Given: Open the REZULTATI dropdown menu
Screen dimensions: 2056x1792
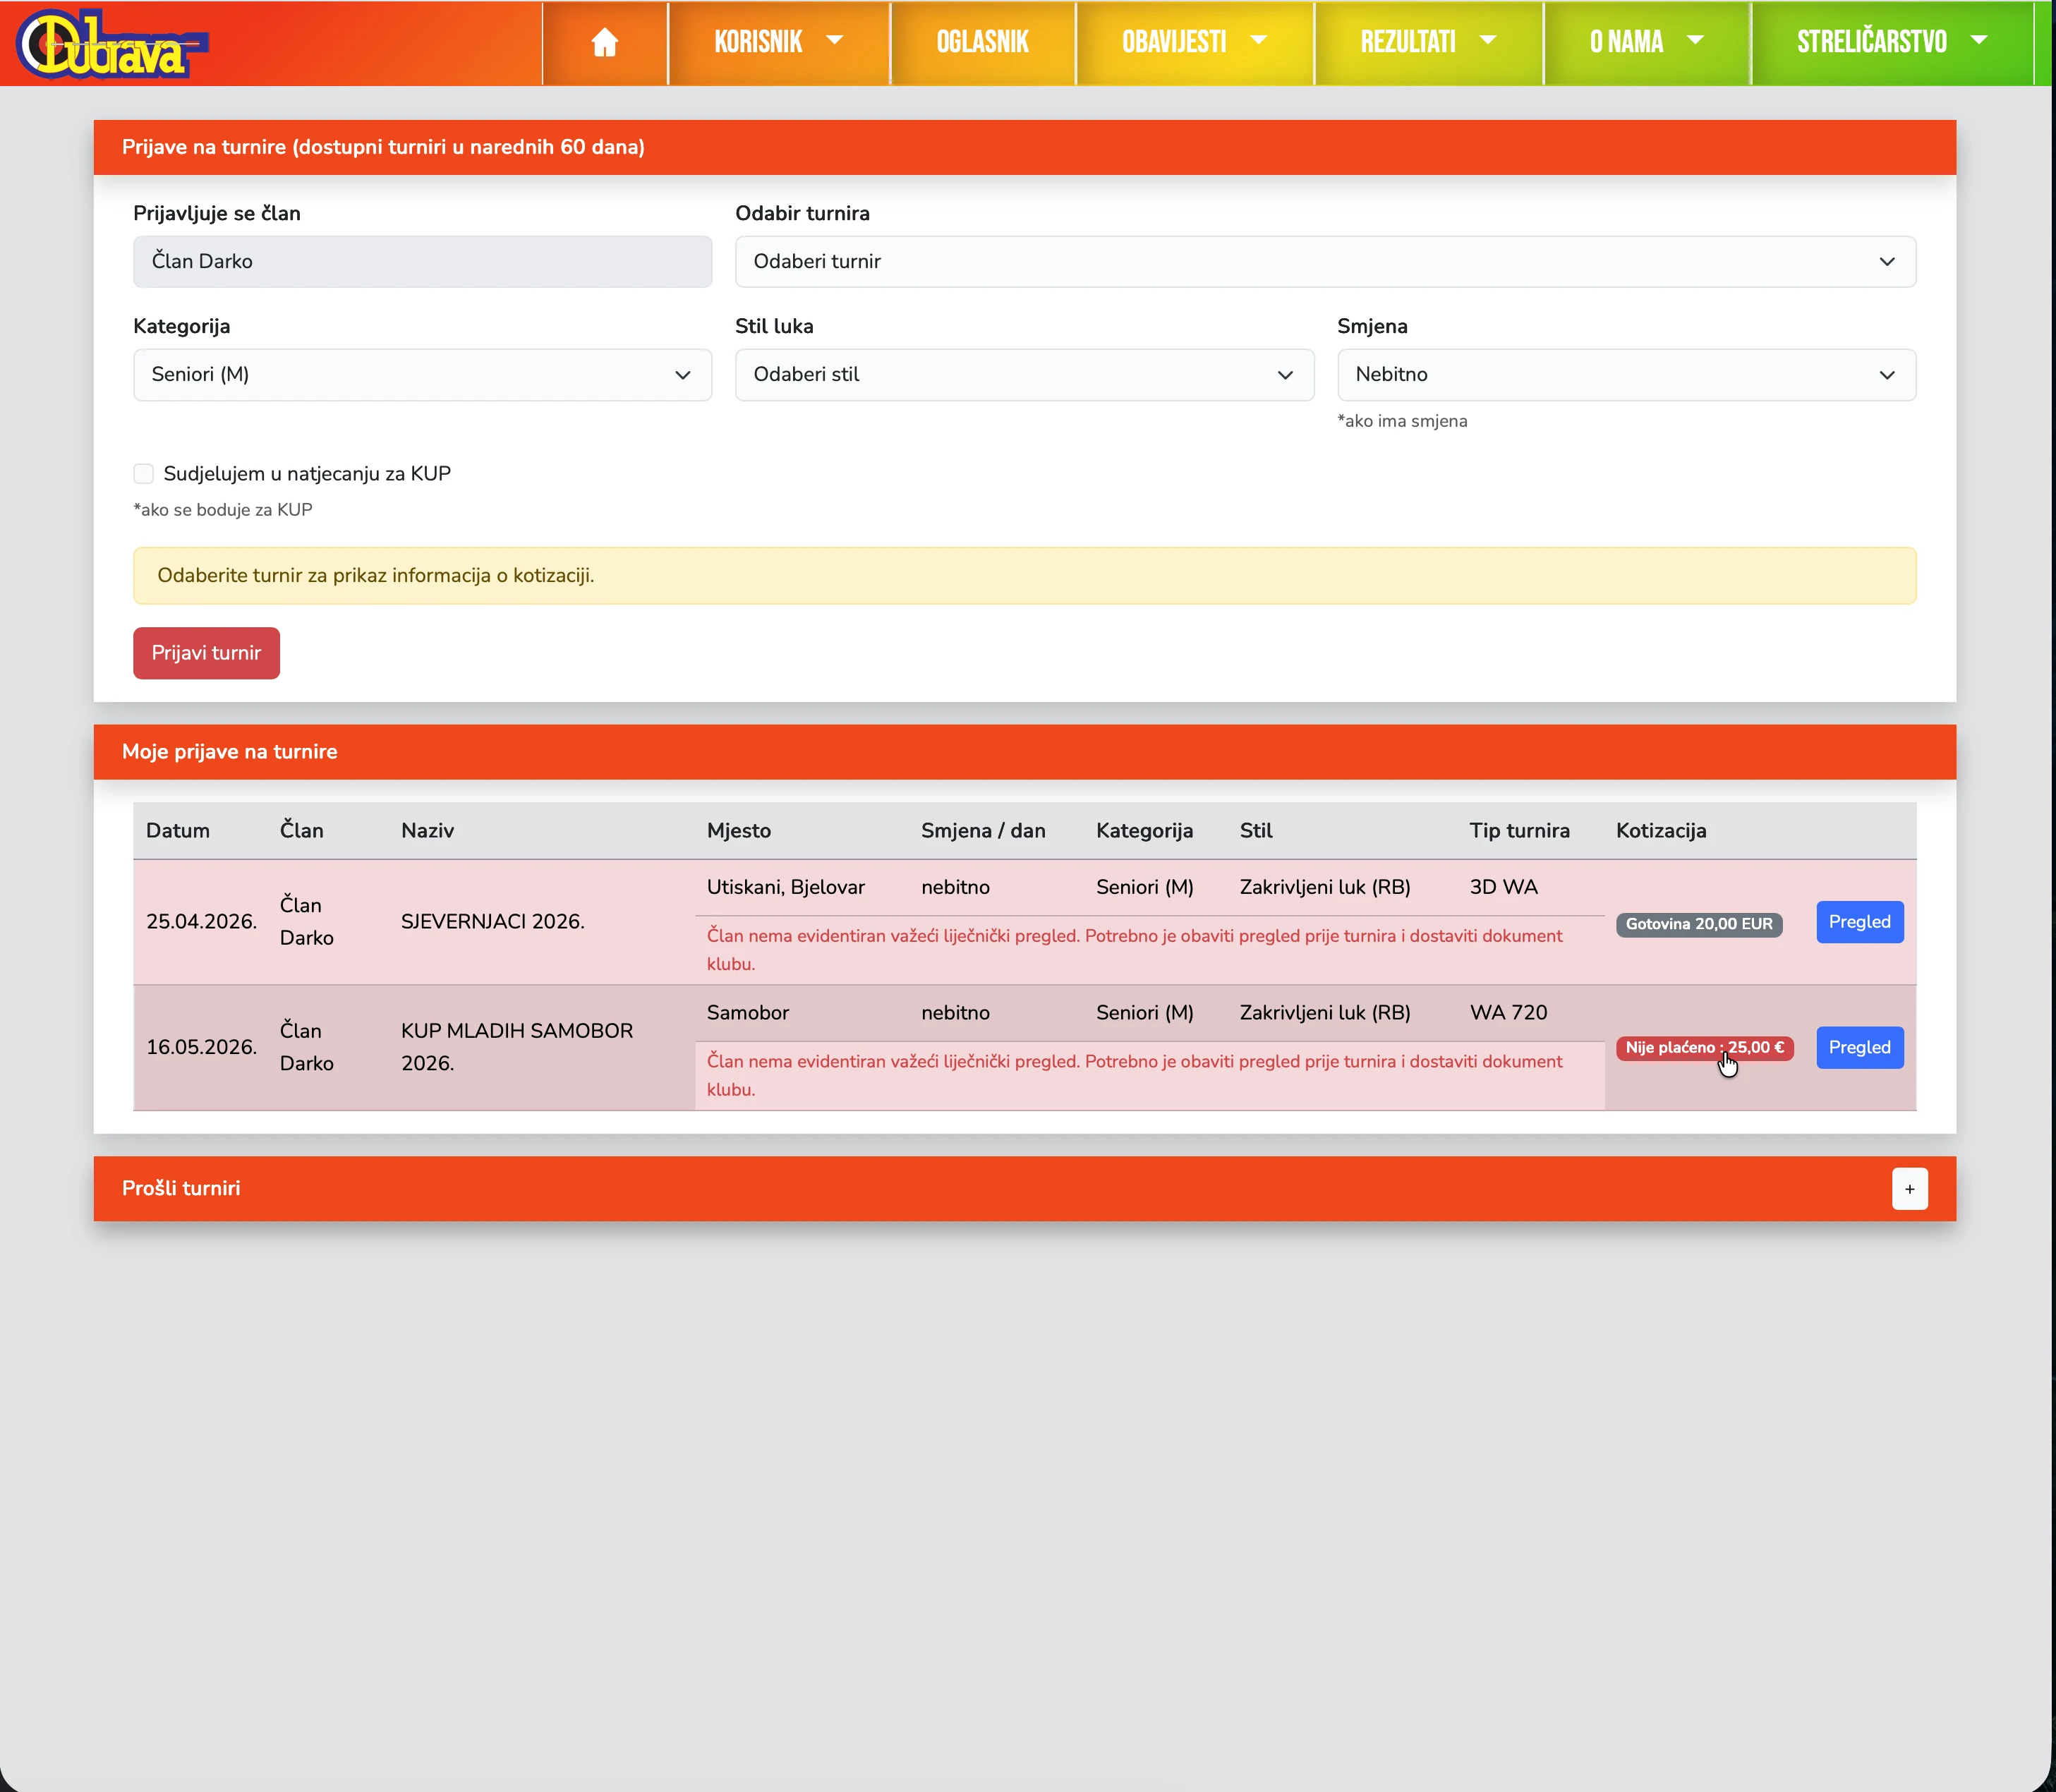Looking at the screenshot, I should 1428,42.
